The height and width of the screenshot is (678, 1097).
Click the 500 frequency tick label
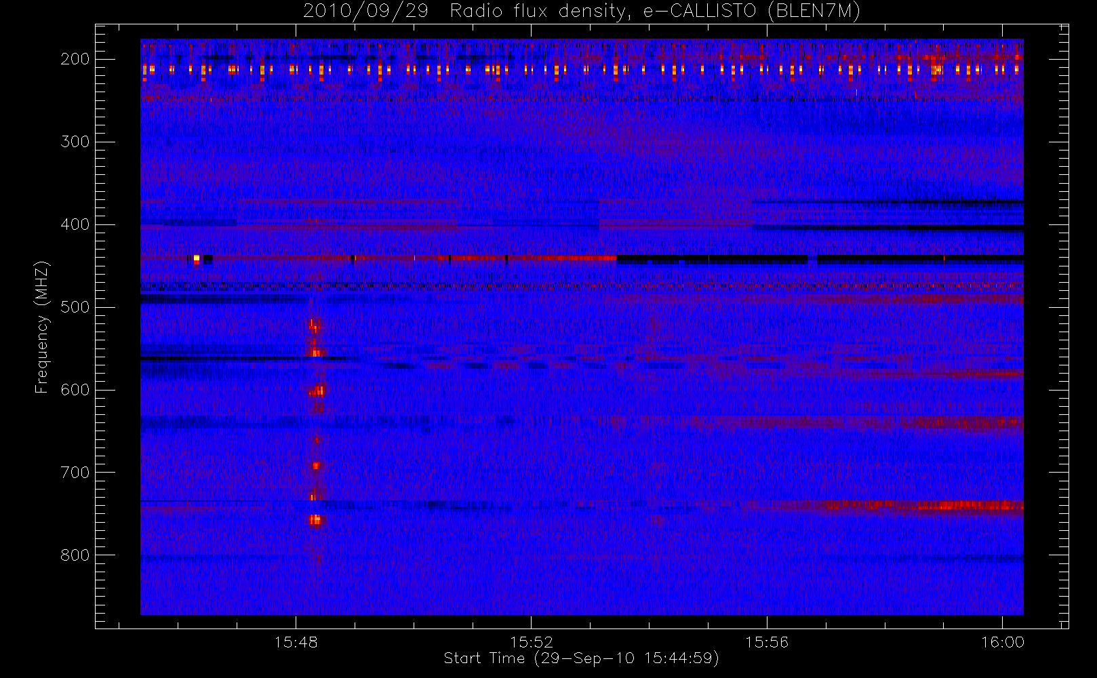pyautogui.click(x=75, y=307)
